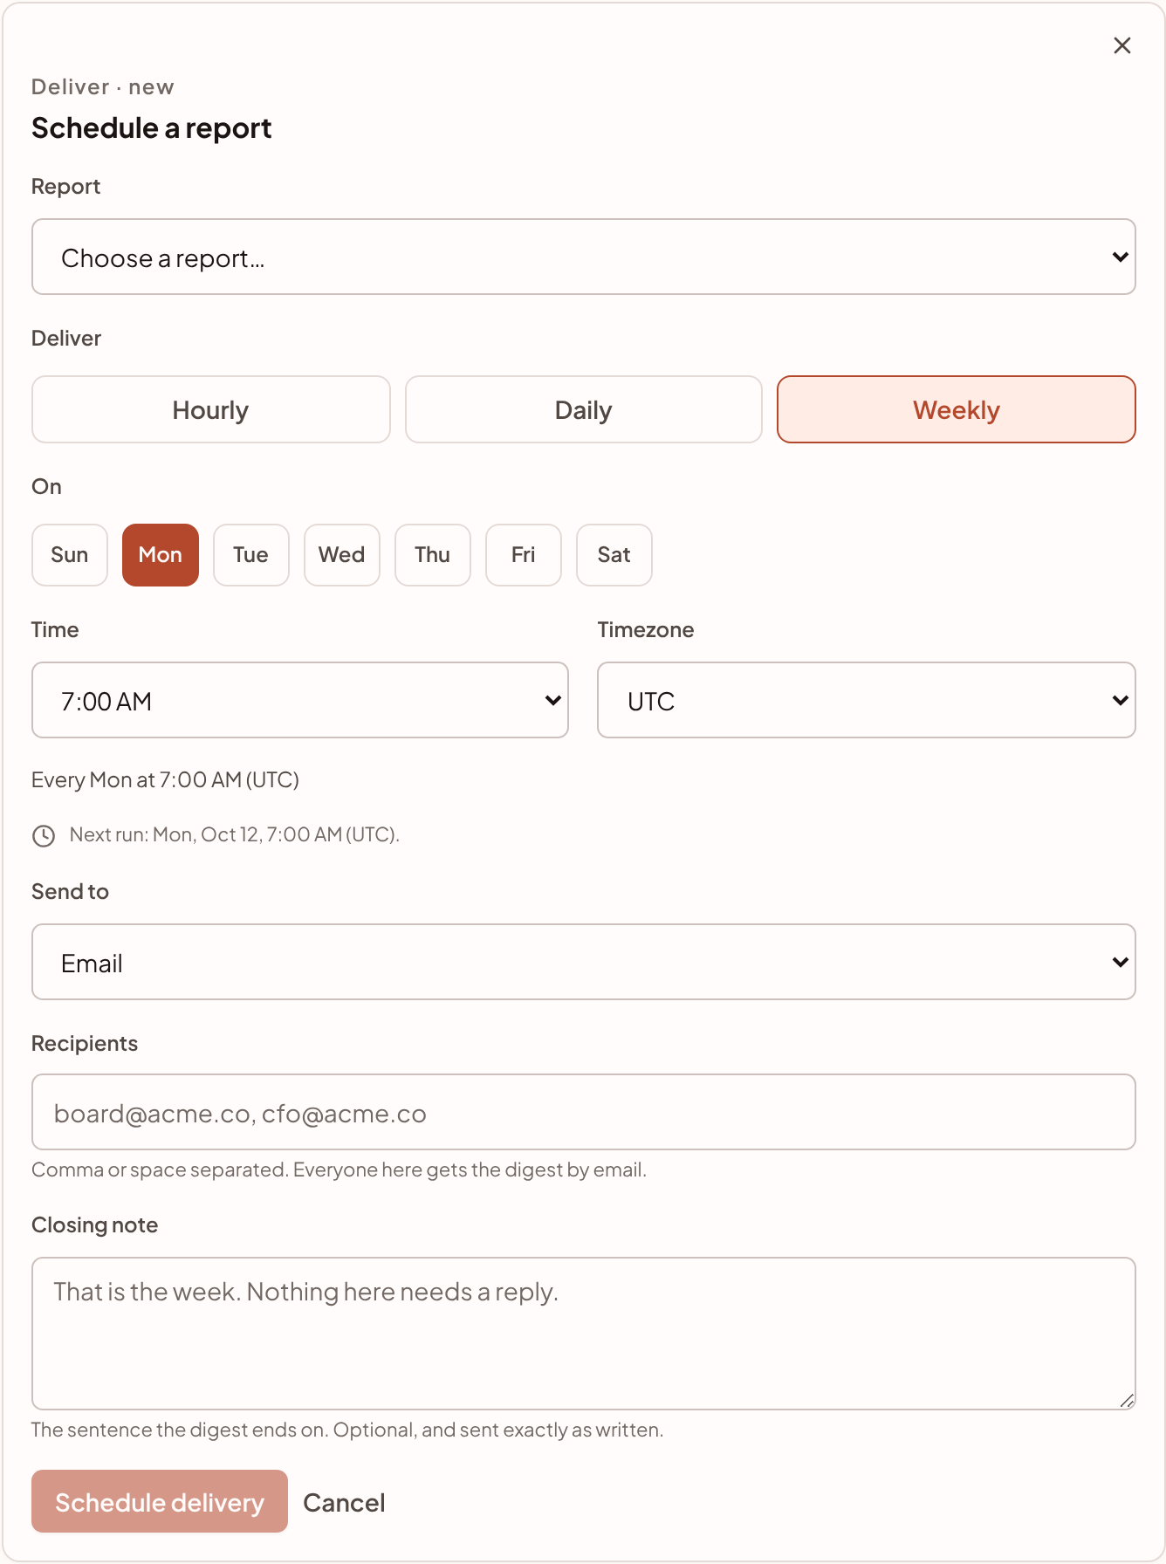1166x1564 pixels.
Task: Click the 'Closing note' field label
Action: click(x=95, y=1225)
